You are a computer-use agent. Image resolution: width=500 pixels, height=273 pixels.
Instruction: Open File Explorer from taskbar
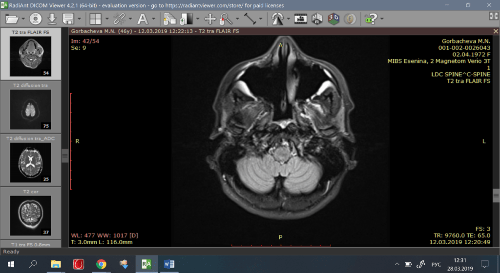pyautogui.click(x=56, y=264)
